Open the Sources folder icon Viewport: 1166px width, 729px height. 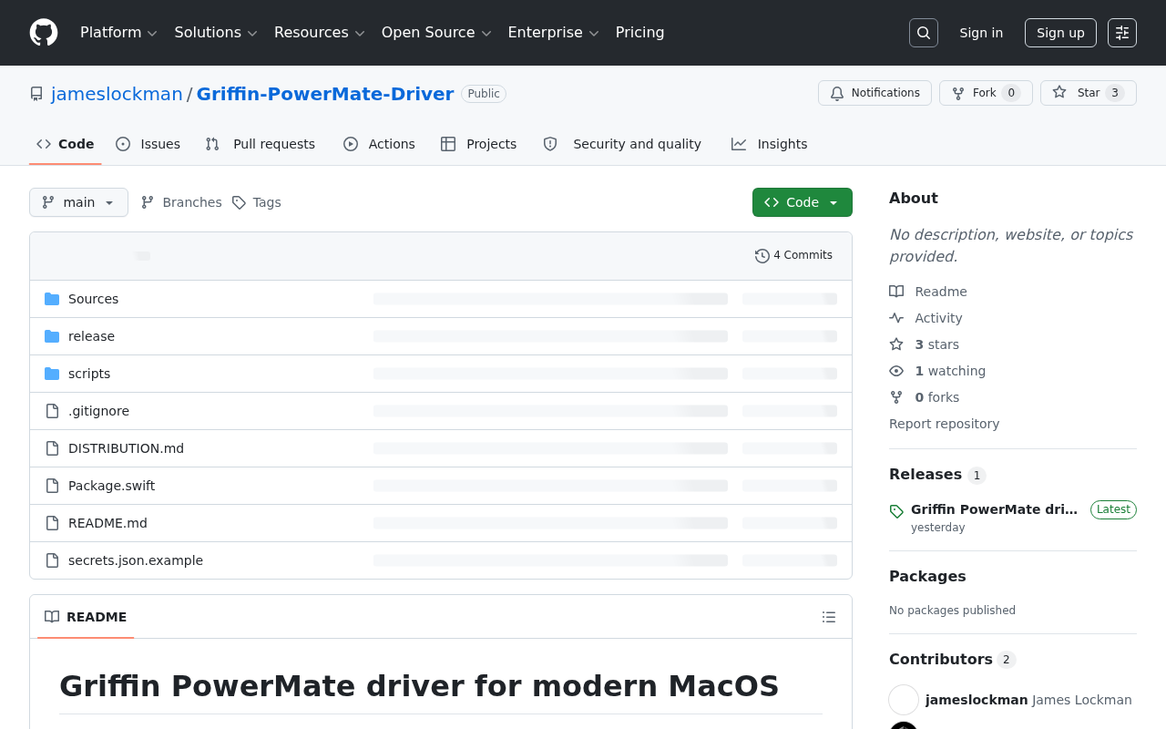[52, 299]
